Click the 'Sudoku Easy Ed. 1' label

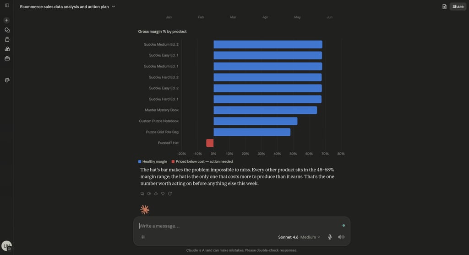tap(164, 55)
